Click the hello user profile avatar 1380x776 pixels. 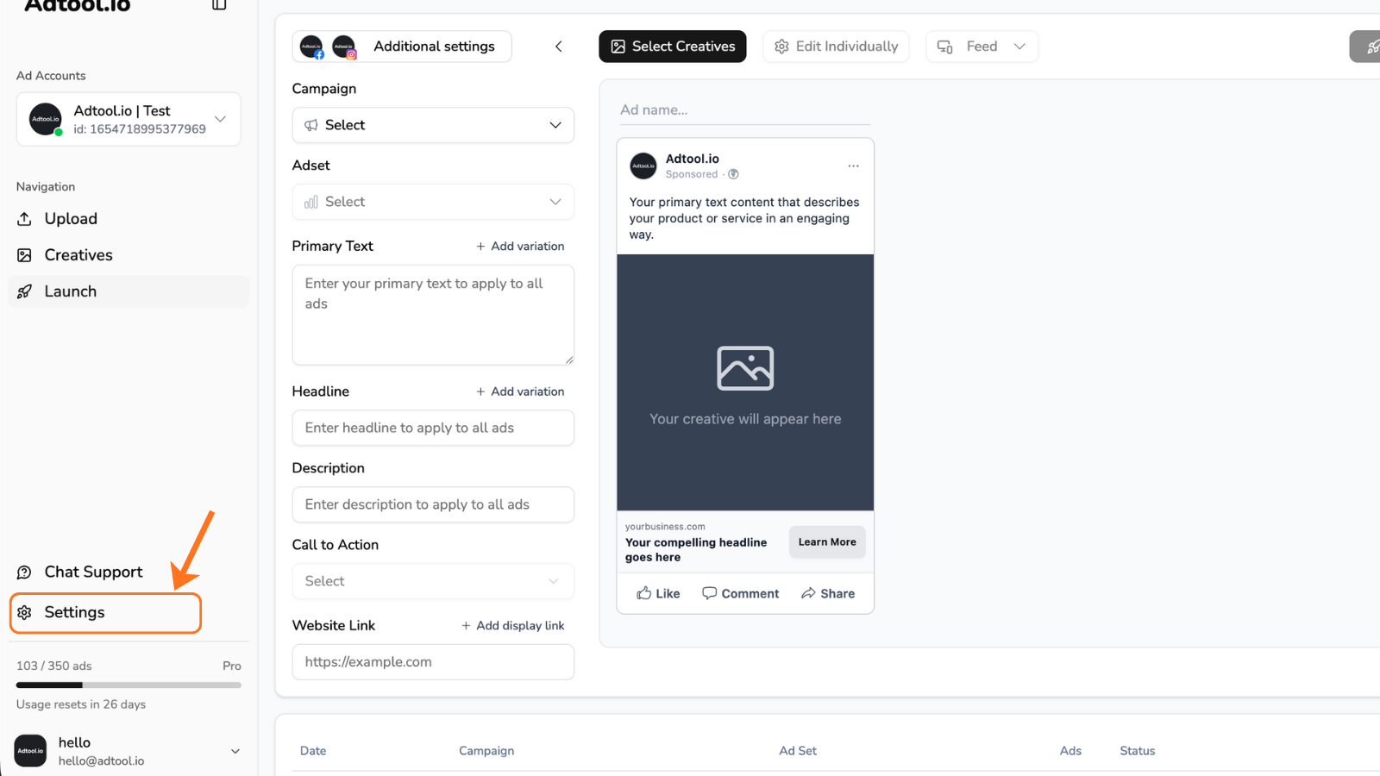tap(30, 751)
